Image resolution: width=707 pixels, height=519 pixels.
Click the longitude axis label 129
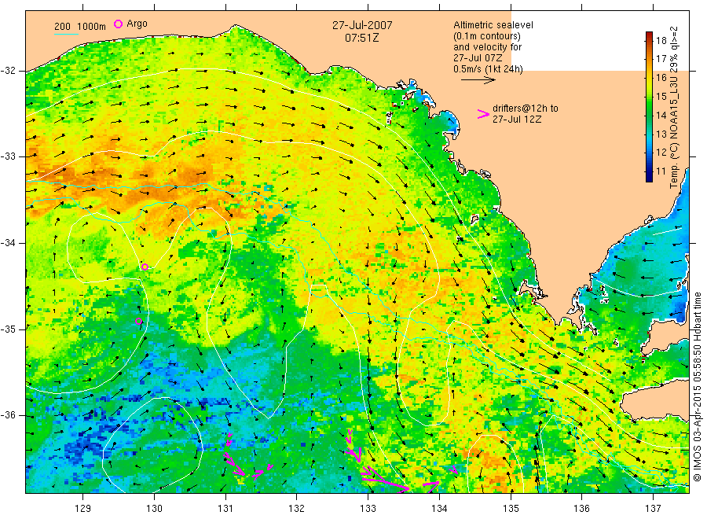83,509
